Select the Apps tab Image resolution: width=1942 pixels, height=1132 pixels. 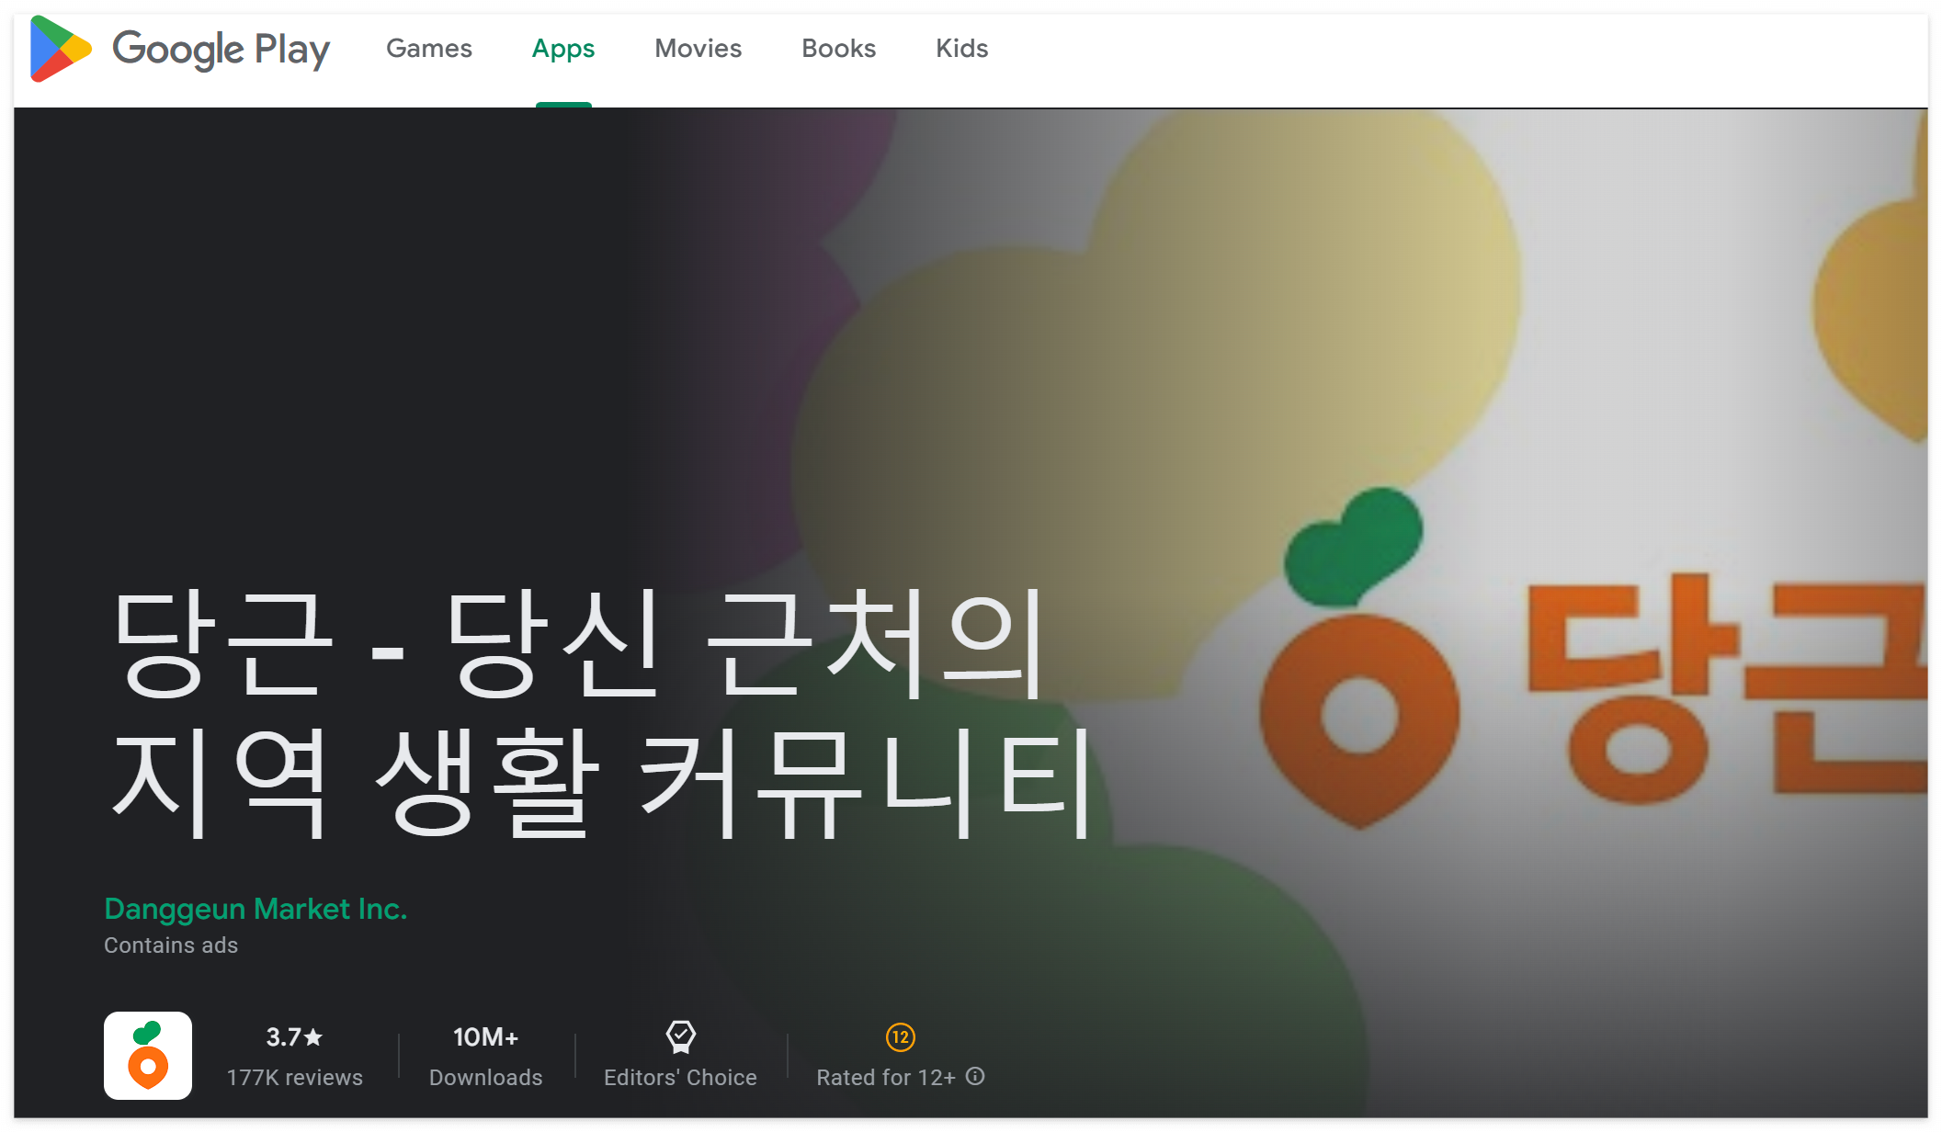pyautogui.click(x=562, y=49)
